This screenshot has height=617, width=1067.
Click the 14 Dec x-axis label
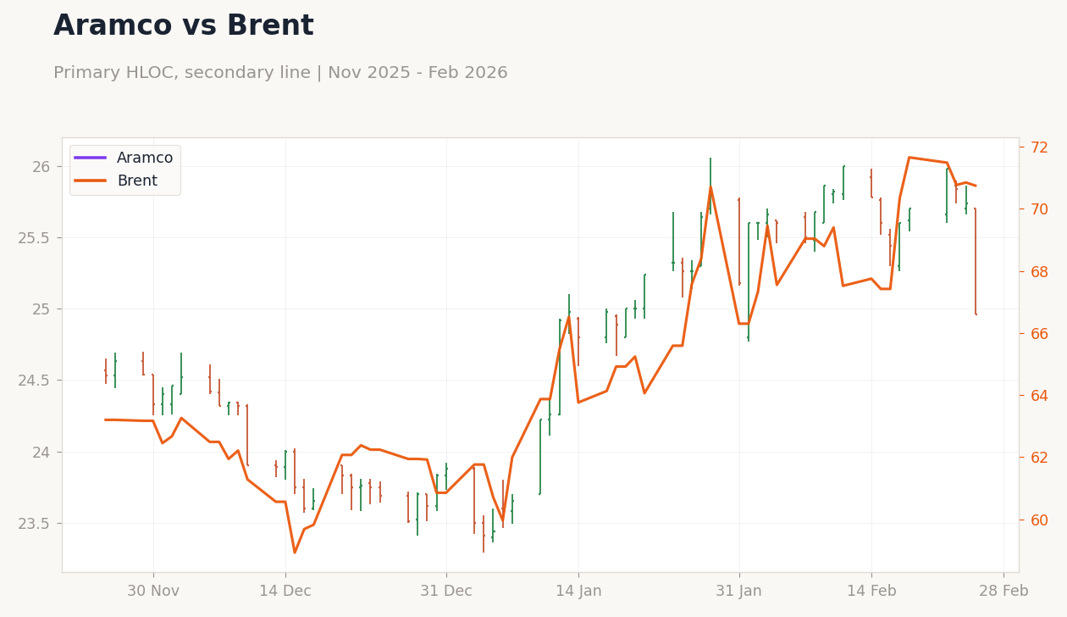coord(285,591)
